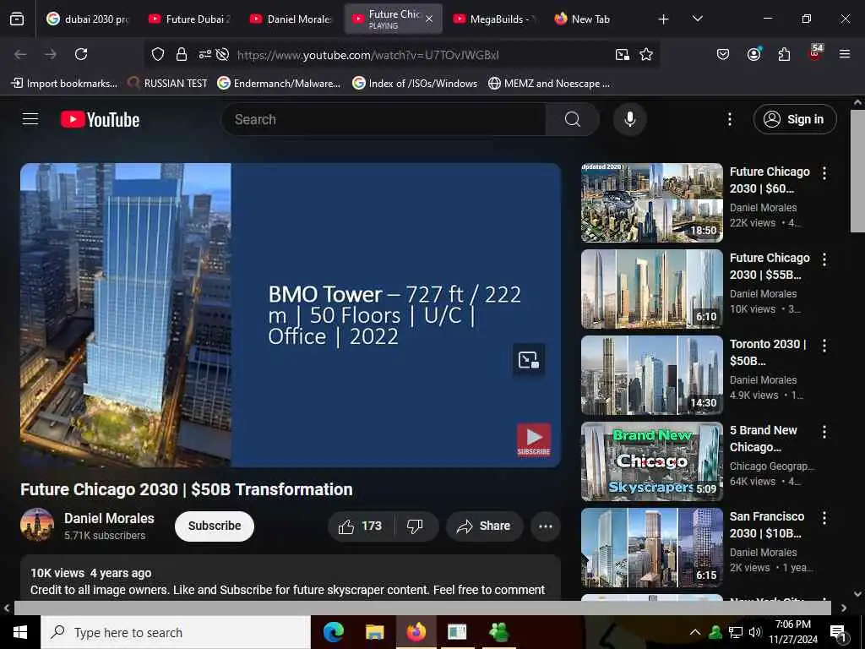This screenshot has height=649, width=865.
Task: Open options for Future Chicago $60 video
Action: pos(824,173)
